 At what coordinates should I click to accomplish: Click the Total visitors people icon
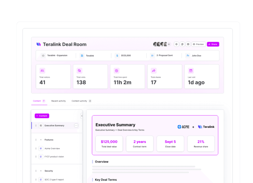click(x=42, y=71)
